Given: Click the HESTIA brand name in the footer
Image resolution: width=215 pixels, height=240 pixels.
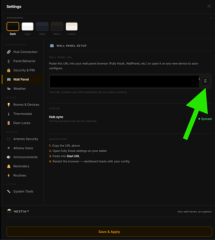Looking at the screenshot, I should pyautogui.click(x=21, y=212).
